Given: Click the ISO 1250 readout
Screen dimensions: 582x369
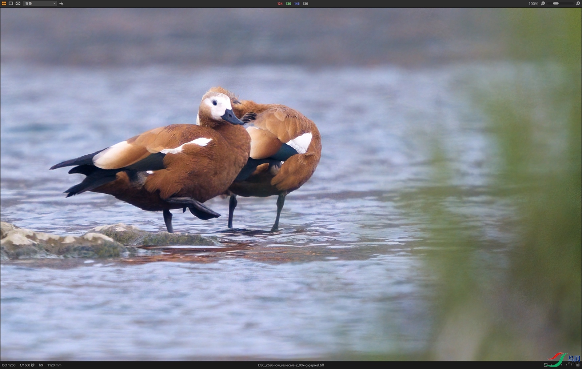Looking at the screenshot, I should pos(9,365).
